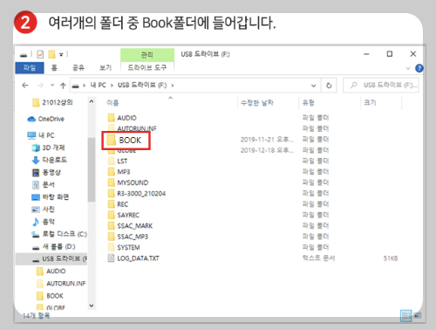Screen dimensions: 436x330
Task: Click the USB drive search box
Action: pyautogui.click(x=381, y=86)
